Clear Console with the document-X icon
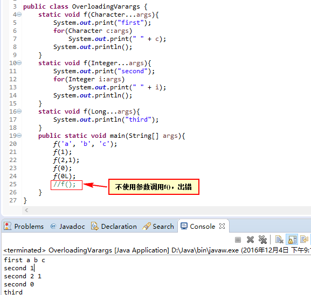 (279, 240)
